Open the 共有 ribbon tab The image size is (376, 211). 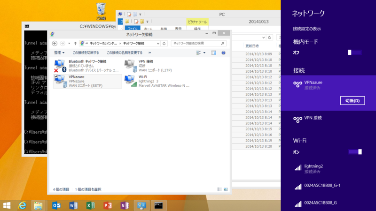pyautogui.click(x=164, y=29)
